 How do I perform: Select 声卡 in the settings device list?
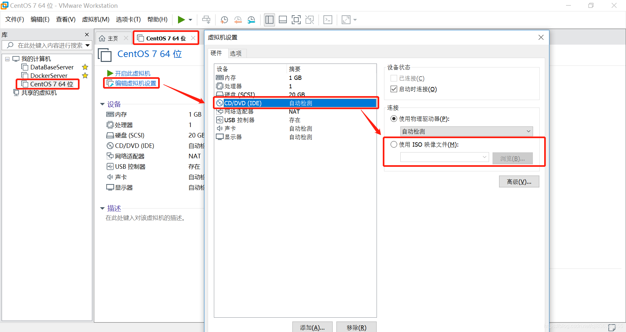(x=296, y=129)
